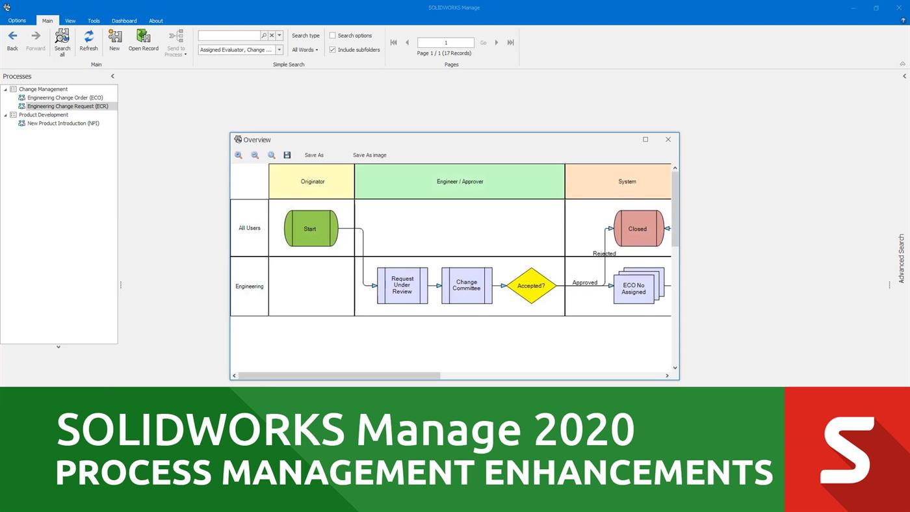Open the Tools ribbon tab
This screenshot has height=512, width=910.
coord(93,20)
